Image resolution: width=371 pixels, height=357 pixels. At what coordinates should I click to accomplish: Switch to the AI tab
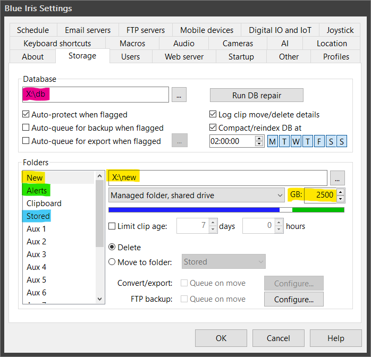pos(285,43)
